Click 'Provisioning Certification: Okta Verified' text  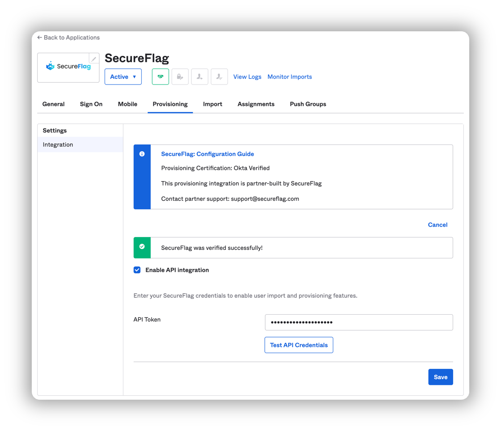(x=215, y=168)
